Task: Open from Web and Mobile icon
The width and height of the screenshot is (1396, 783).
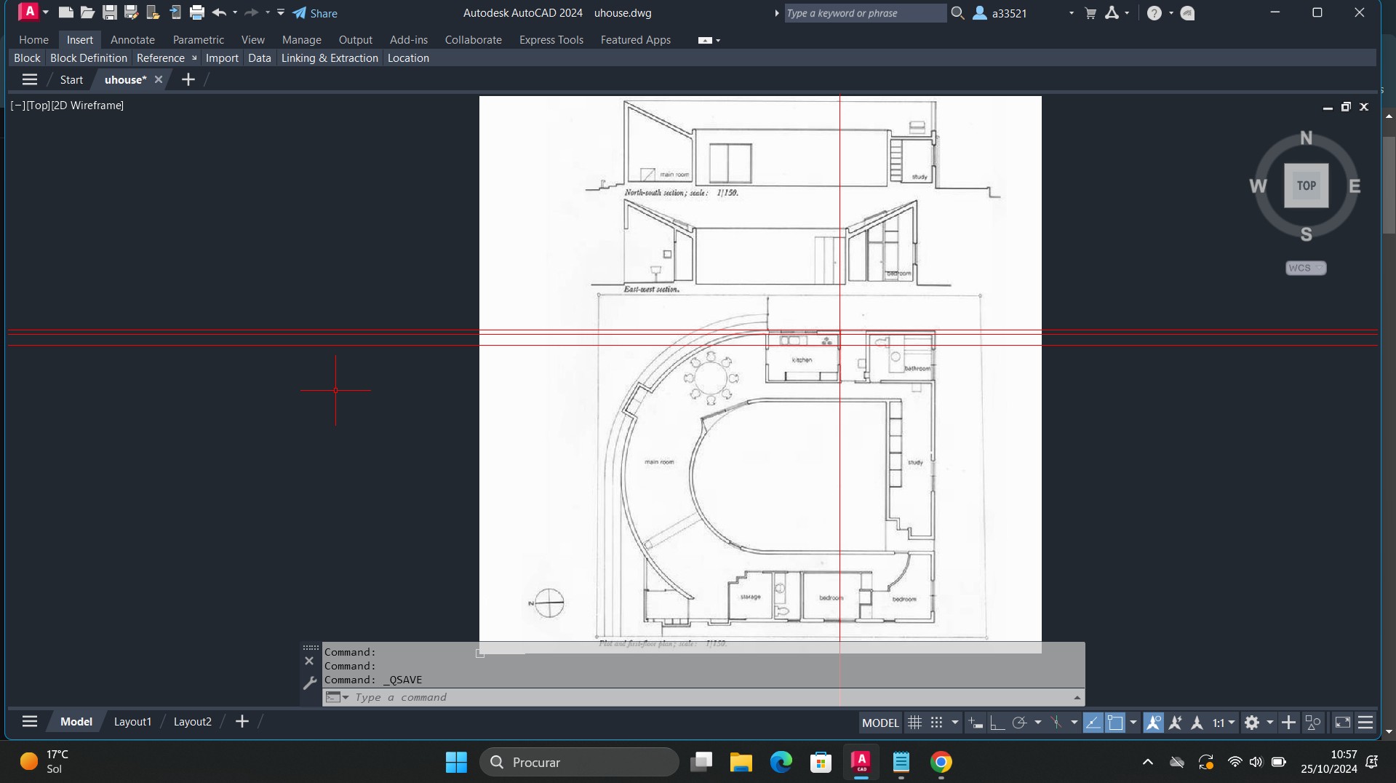Action: point(153,12)
